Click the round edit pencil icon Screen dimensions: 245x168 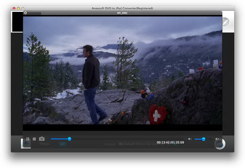[225, 22]
